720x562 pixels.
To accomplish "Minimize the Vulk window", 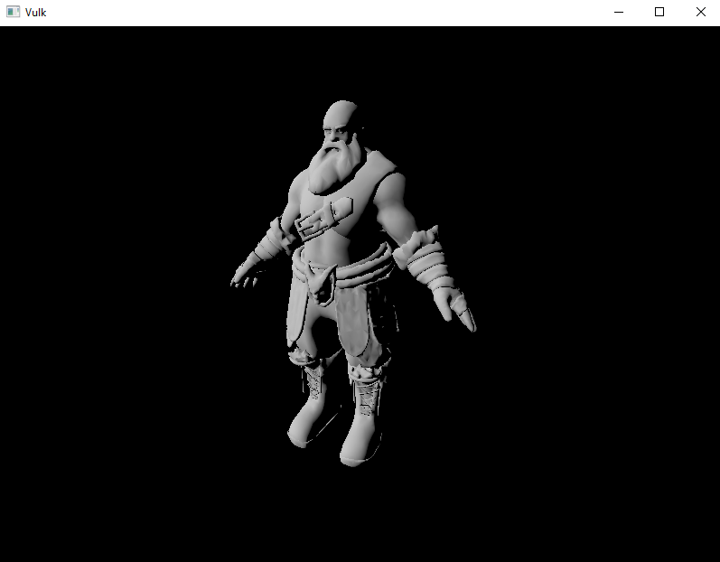I will click(x=619, y=12).
